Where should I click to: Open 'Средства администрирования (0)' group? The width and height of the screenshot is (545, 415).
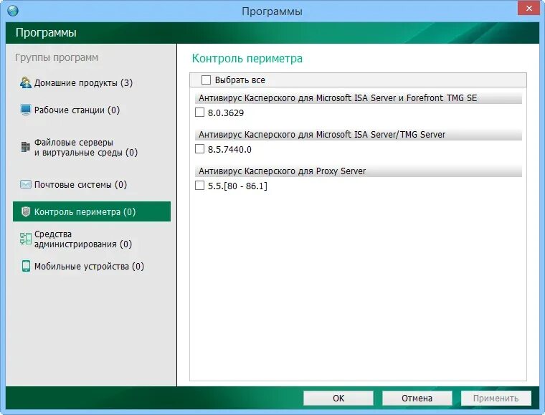click(x=92, y=239)
